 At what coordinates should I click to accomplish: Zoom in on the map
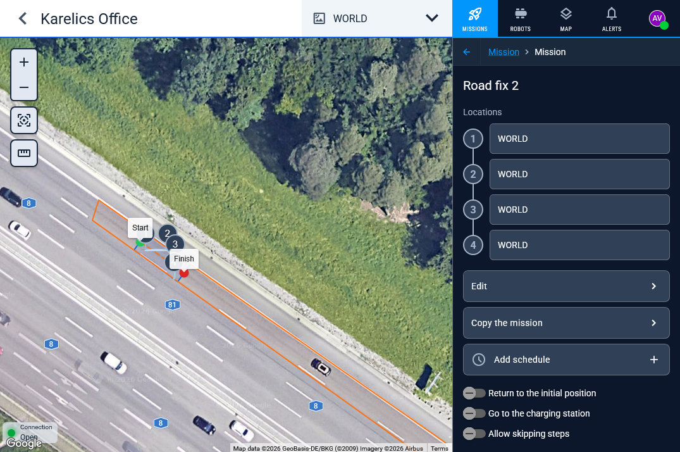point(24,62)
